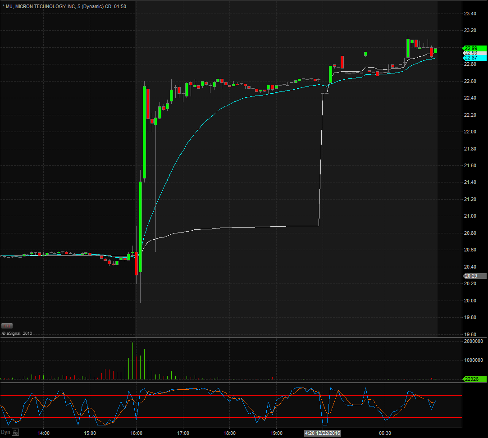Click the 4:20 12/22/2016 date marker
This screenshot has height=438, width=488.
[x=323, y=433]
